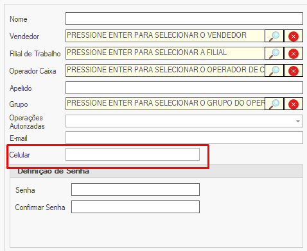Select the Grupo lookup text field
The height and width of the screenshot is (251, 307).
click(165, 104)
